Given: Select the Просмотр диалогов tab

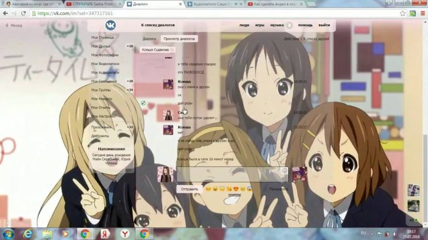Looking at the screenshot, I should click(x=179, y=39).
